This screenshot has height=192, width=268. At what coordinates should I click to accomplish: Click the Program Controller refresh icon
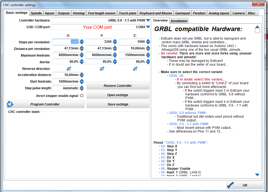tap(10, 104)
